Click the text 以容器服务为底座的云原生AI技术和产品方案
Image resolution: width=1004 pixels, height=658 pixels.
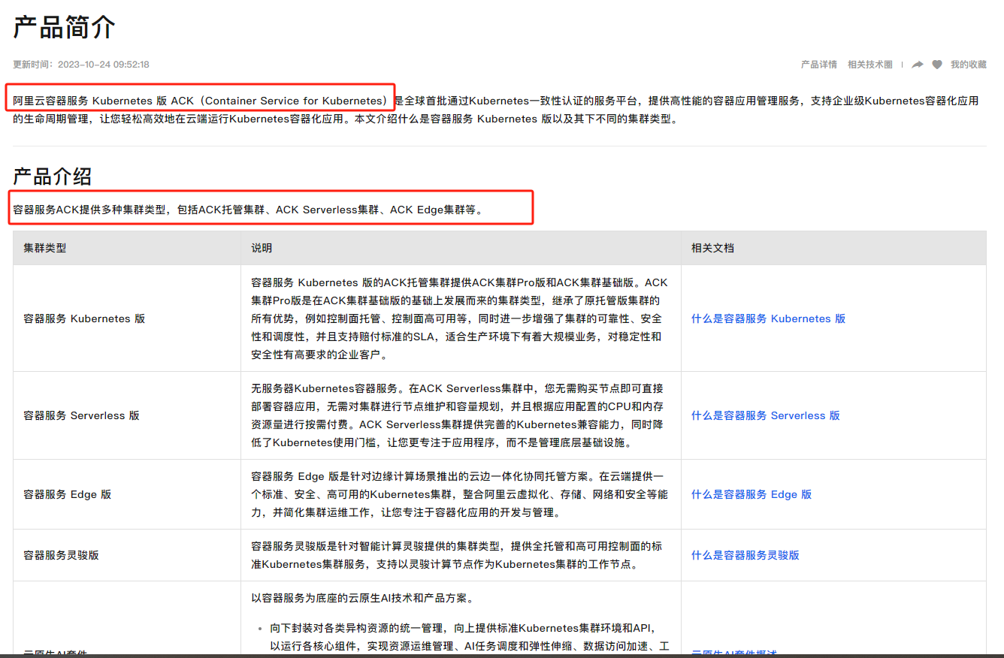[363, 599]
